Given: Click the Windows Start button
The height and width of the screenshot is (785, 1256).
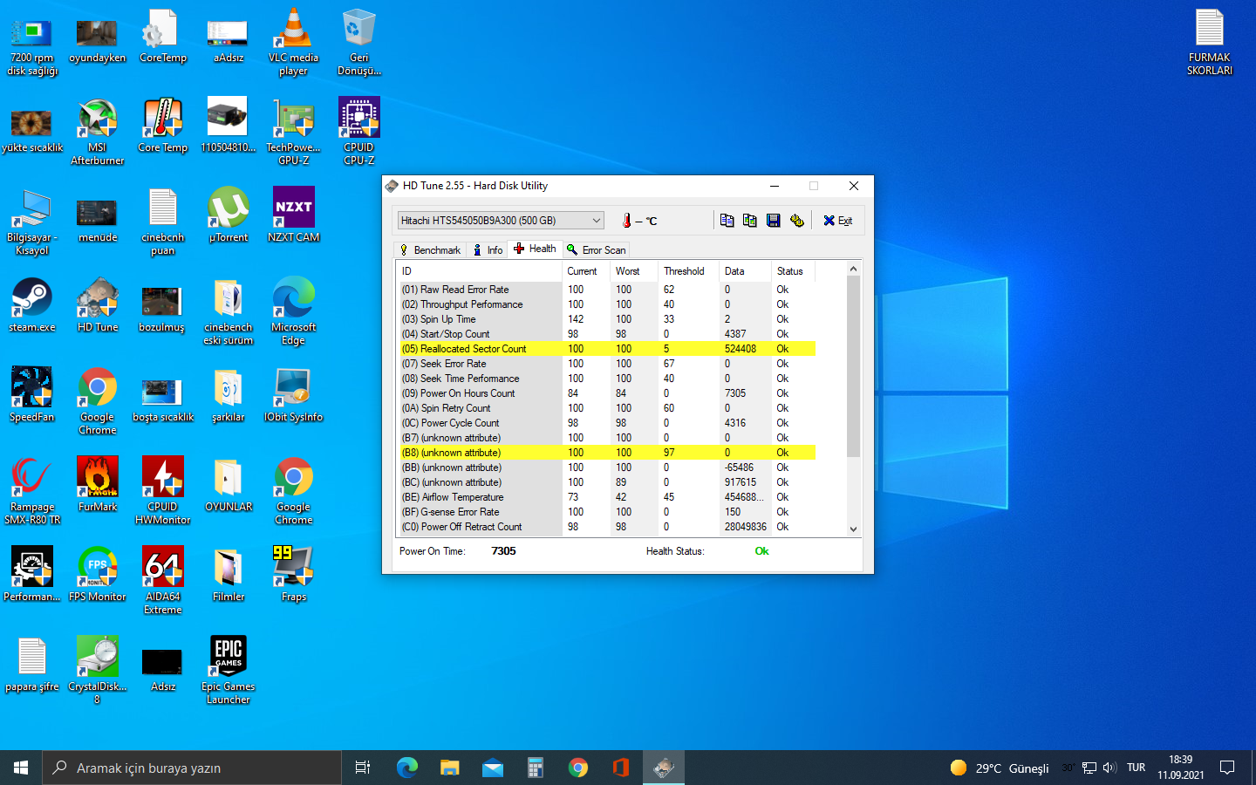Looking at the screenshot, I should click(x=21, y=768).
